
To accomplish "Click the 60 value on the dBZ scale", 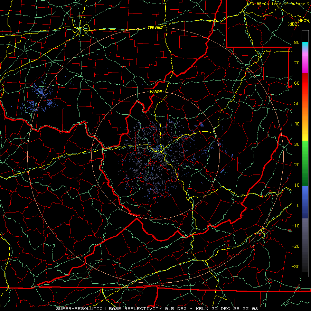I will [297, 83].
